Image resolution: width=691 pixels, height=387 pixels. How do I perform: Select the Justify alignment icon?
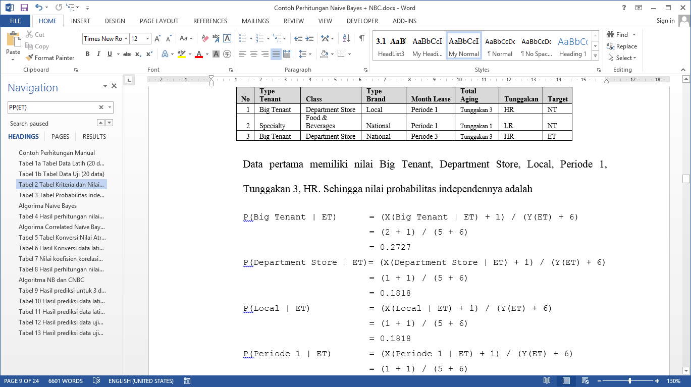point(276,54)
